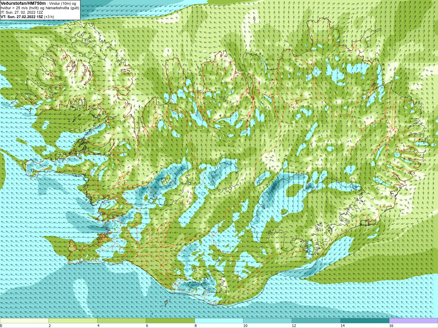Click the legend label '6'
The height and width of the screenshot is (328, 438).
pos(147,326)
